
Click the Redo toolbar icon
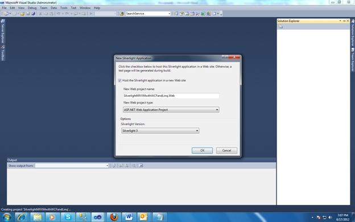pos(67,14)
